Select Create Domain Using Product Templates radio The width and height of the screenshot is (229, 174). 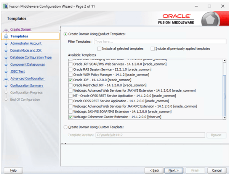66,34
